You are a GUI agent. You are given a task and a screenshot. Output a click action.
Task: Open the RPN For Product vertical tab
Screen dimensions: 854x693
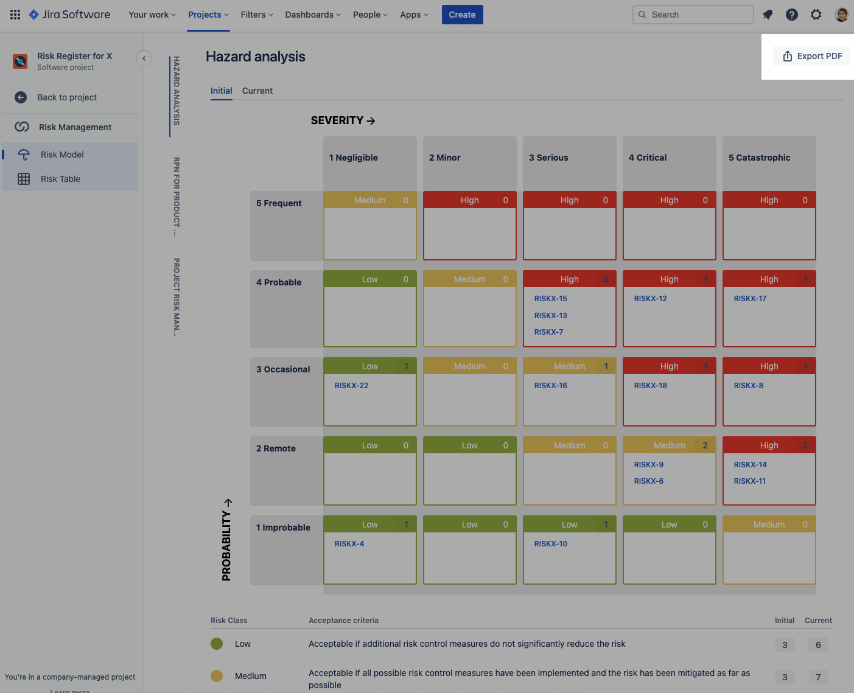pyautogui.click(x=176, y=195)
